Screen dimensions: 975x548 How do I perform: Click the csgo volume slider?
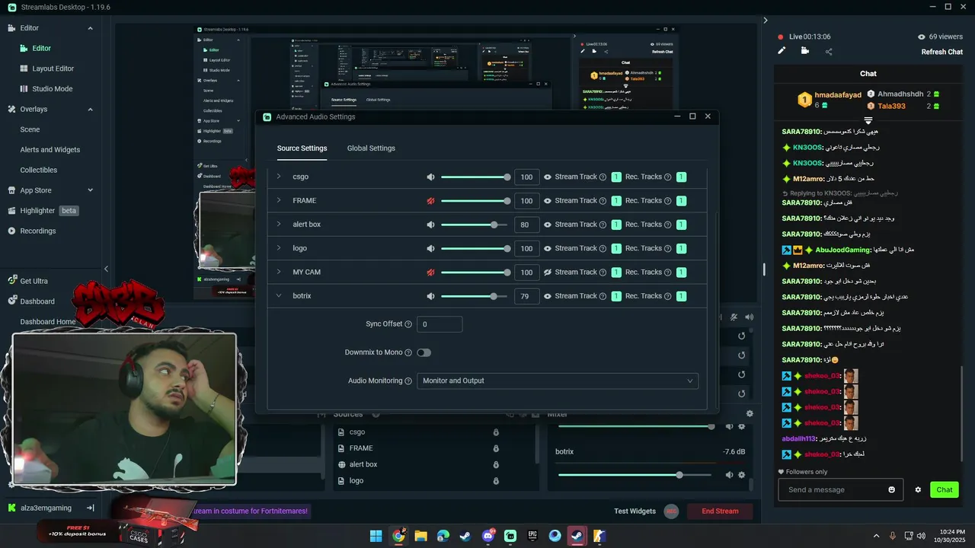pos(474,177)
